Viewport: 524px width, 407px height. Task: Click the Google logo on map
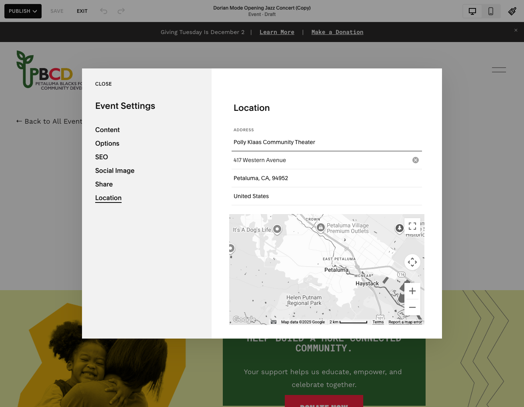click(x=244, y=319)
